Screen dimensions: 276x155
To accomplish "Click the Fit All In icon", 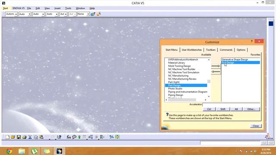I will (x=117, y=137).
